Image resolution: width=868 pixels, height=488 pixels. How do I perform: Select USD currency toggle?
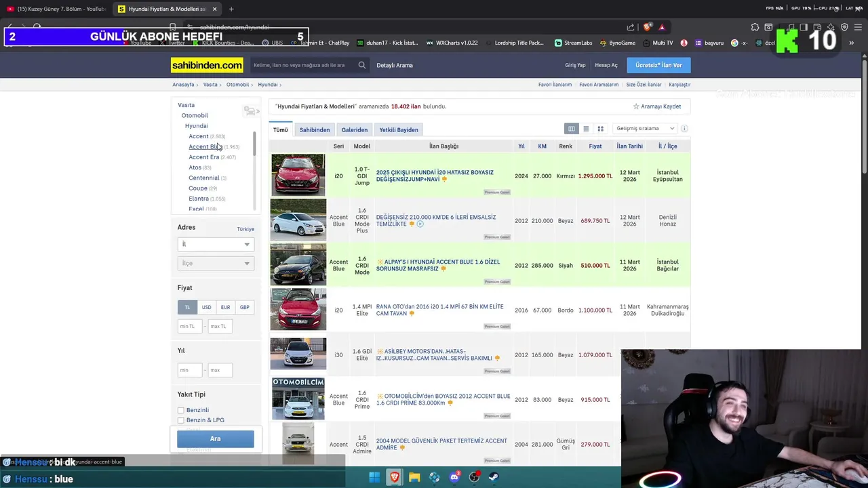click(206, 307)
